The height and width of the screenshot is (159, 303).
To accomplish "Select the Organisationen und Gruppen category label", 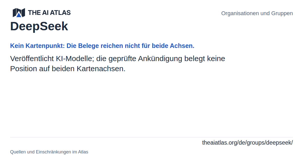I will point(257,13).
